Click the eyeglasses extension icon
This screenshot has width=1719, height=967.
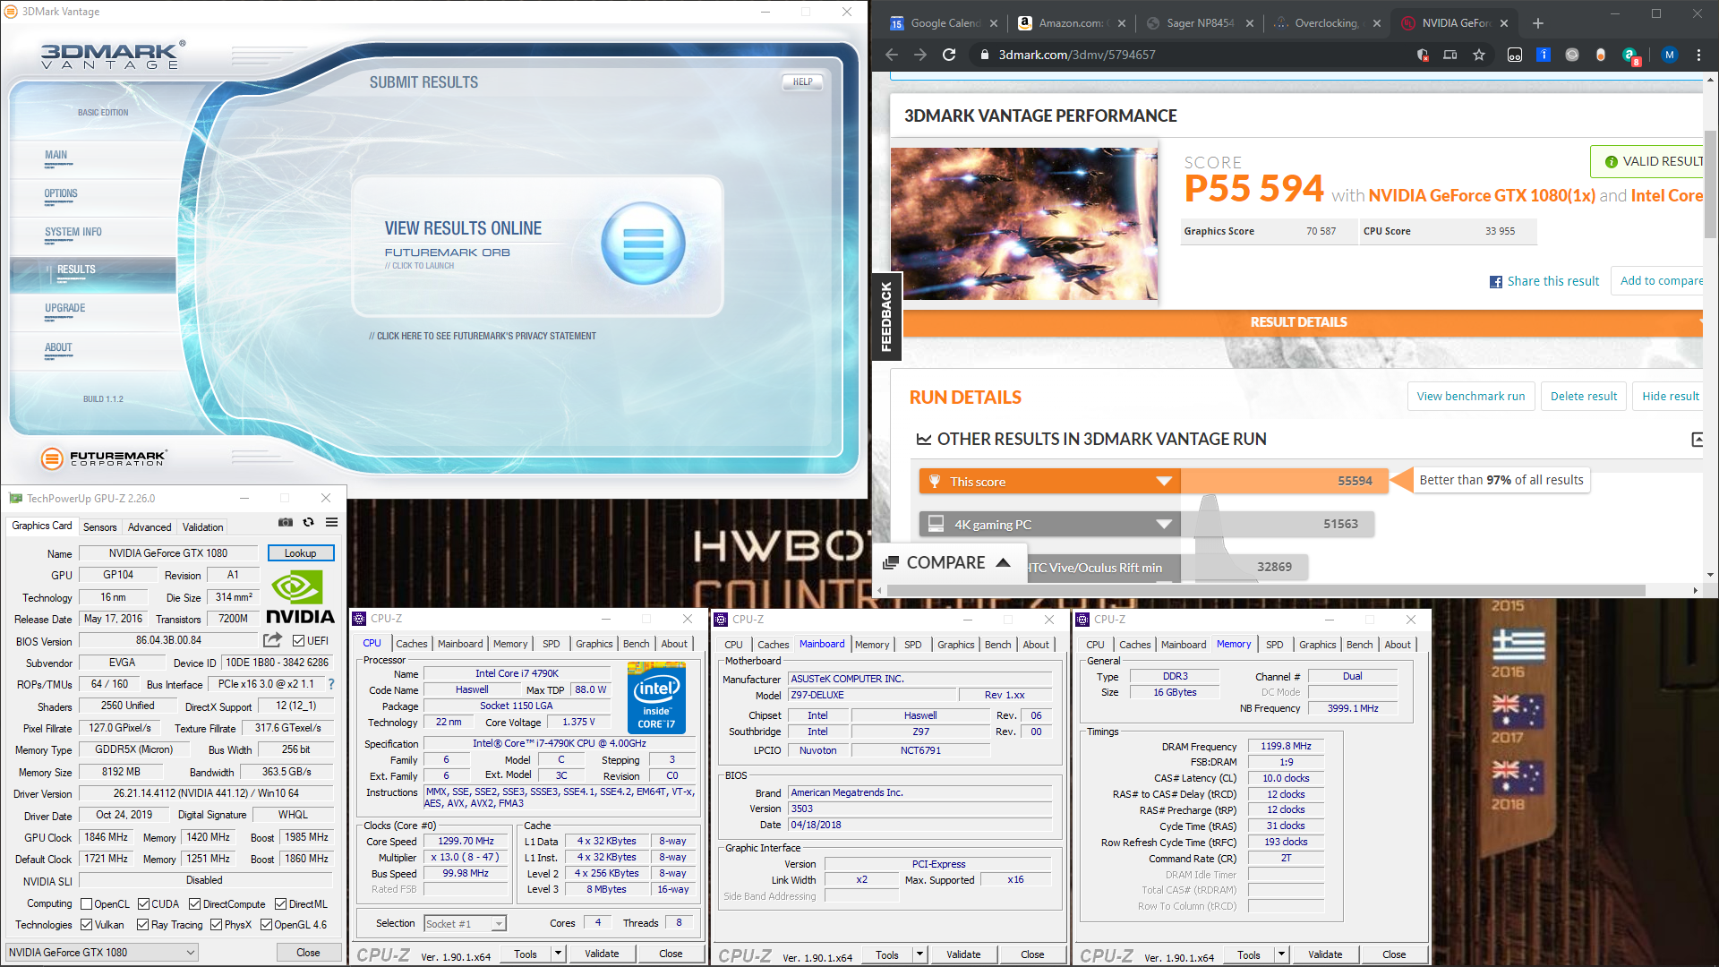coord(1515,55)
